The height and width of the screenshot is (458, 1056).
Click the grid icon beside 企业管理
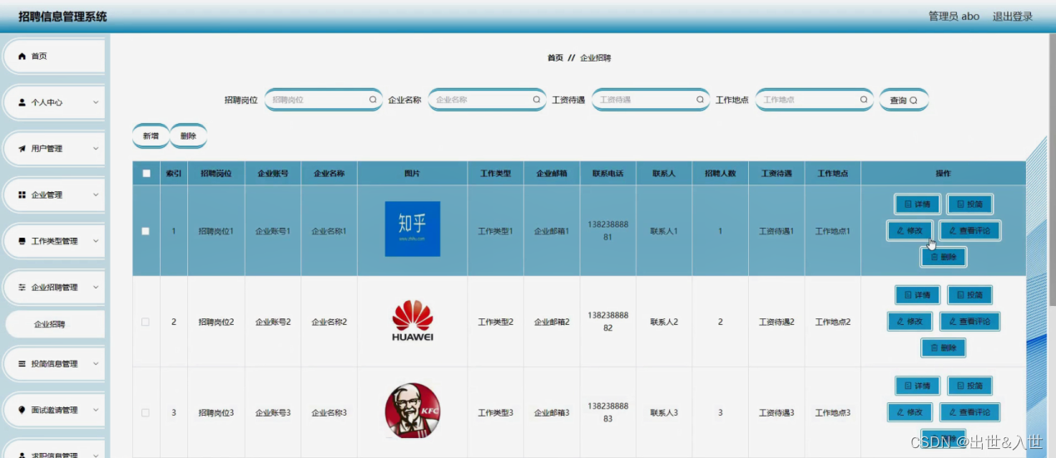(22, 195)
